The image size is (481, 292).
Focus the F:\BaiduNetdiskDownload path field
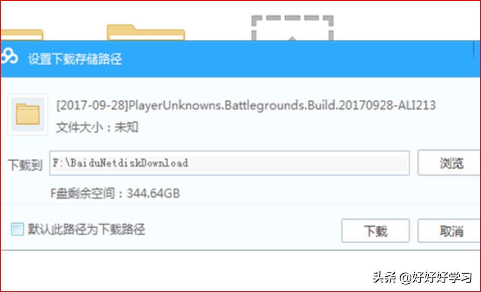229,163
